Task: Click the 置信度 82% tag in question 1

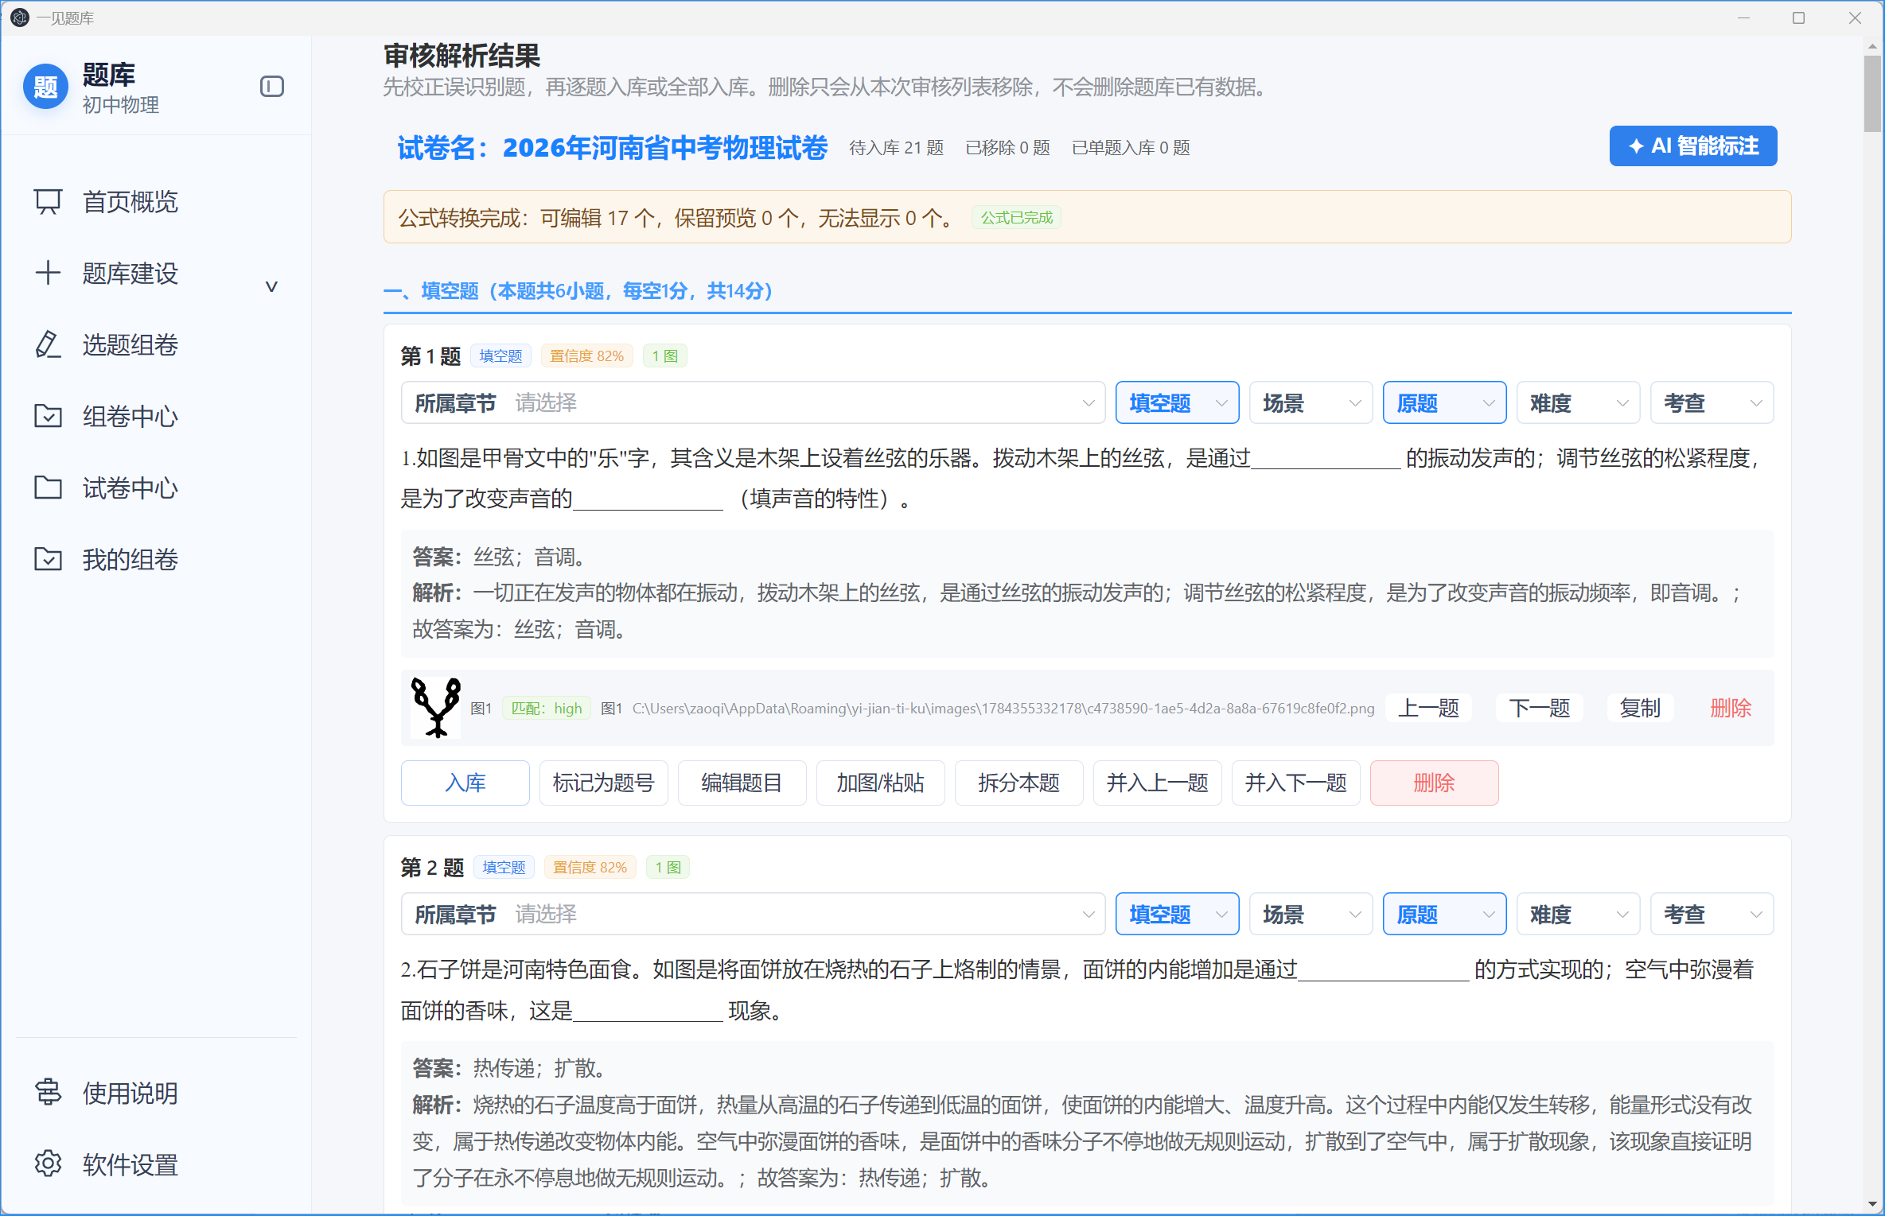Action: [x=587, y=356]
